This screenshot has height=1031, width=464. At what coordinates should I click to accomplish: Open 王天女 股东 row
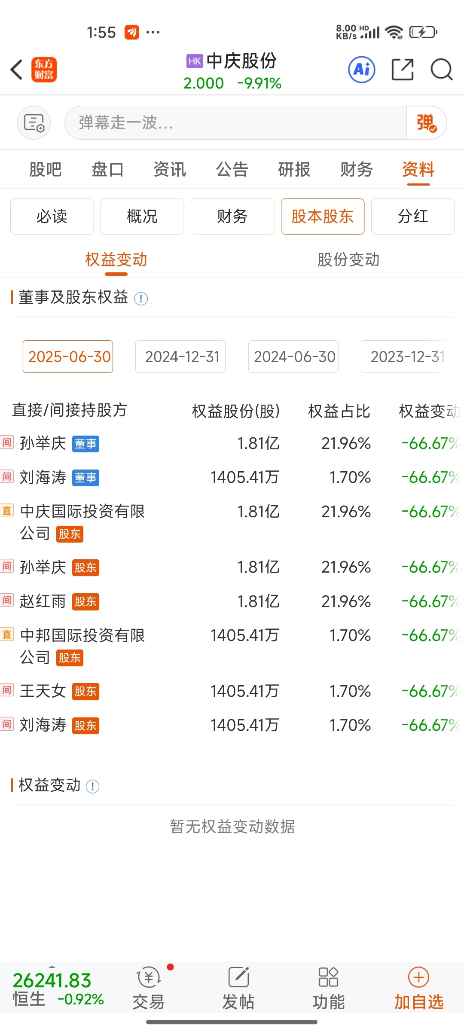click(232, 691)
